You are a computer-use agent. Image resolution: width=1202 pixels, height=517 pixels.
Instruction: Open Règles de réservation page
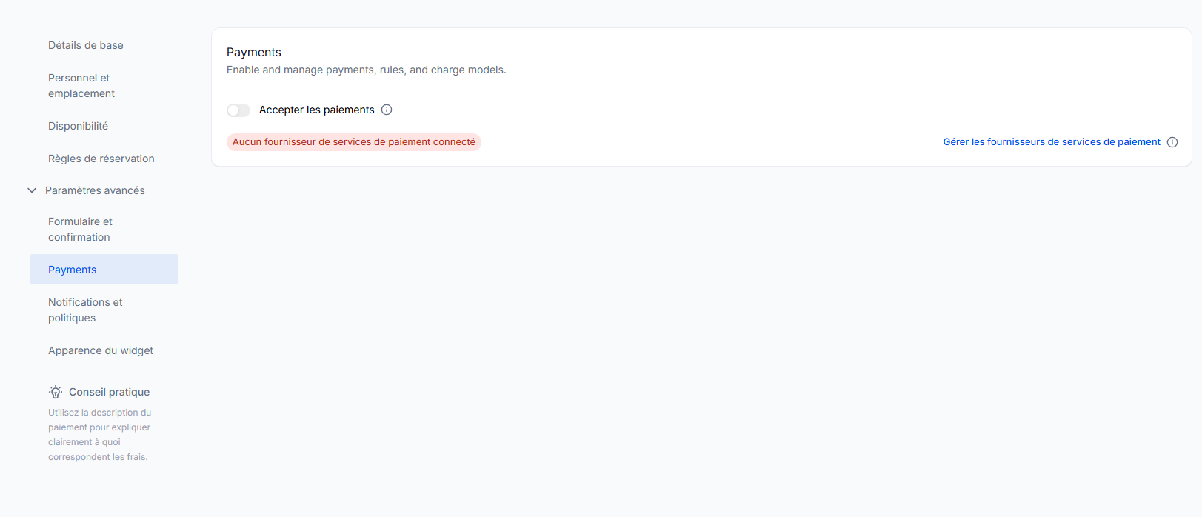point(101,159)
